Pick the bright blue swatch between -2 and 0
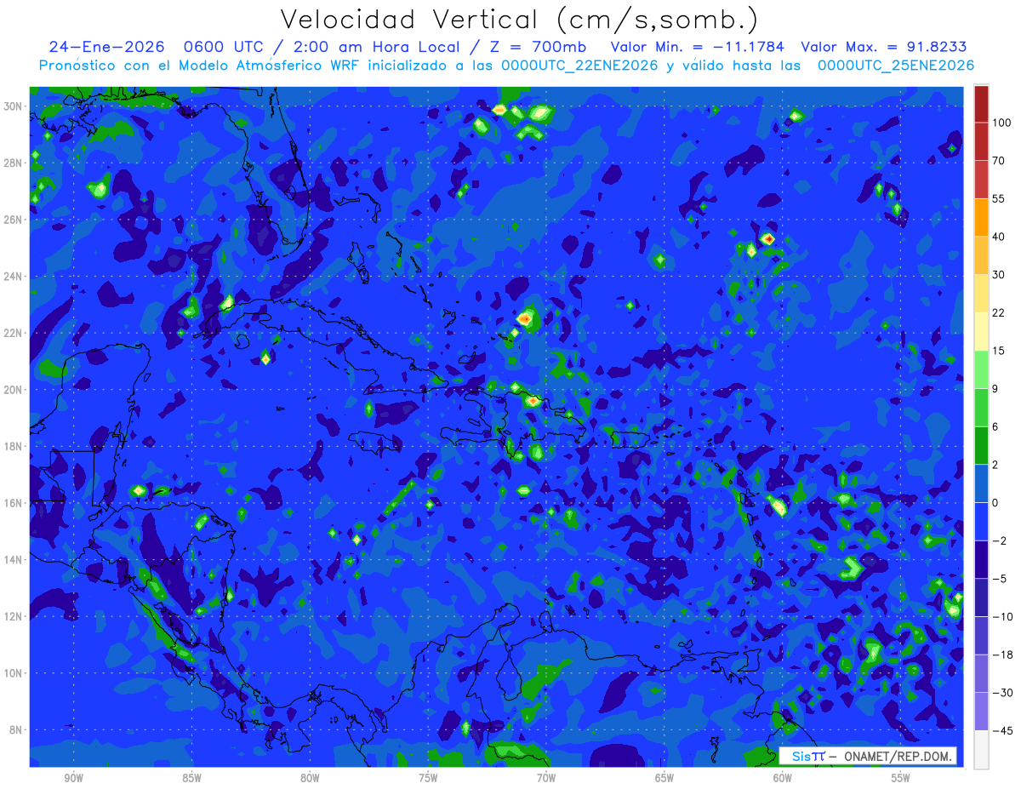 pyautogui.click(x=981, y=522)
